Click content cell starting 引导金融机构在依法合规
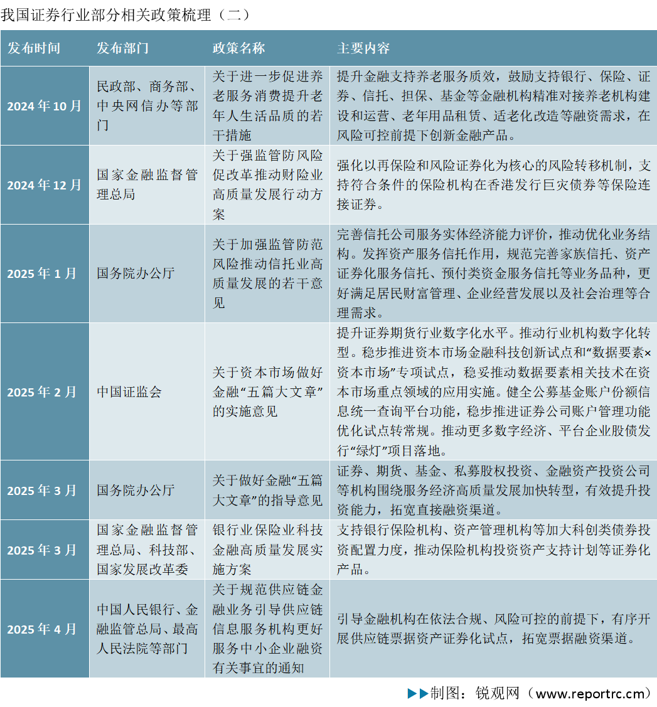This screenshot has width=657, height=707. click(x=493, y=629)
